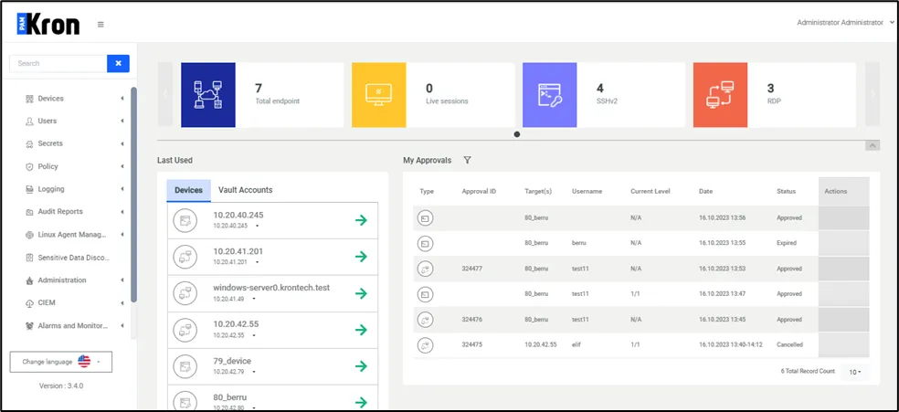Click the sidebar vertical scrollbar
The image size is (899, 412).
133,195
